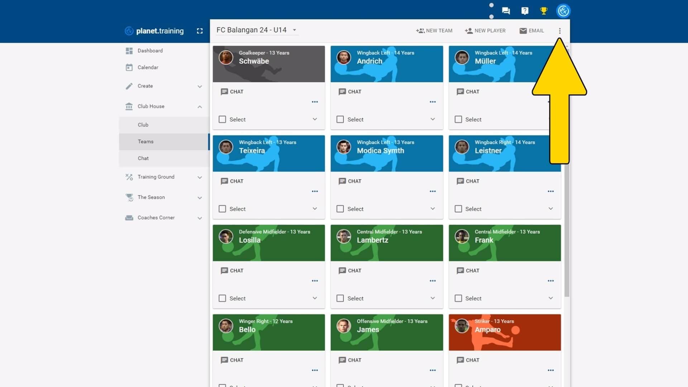Select Frank's player card checkbox
The width and height of the screenshot is (688, 387).
458,298
